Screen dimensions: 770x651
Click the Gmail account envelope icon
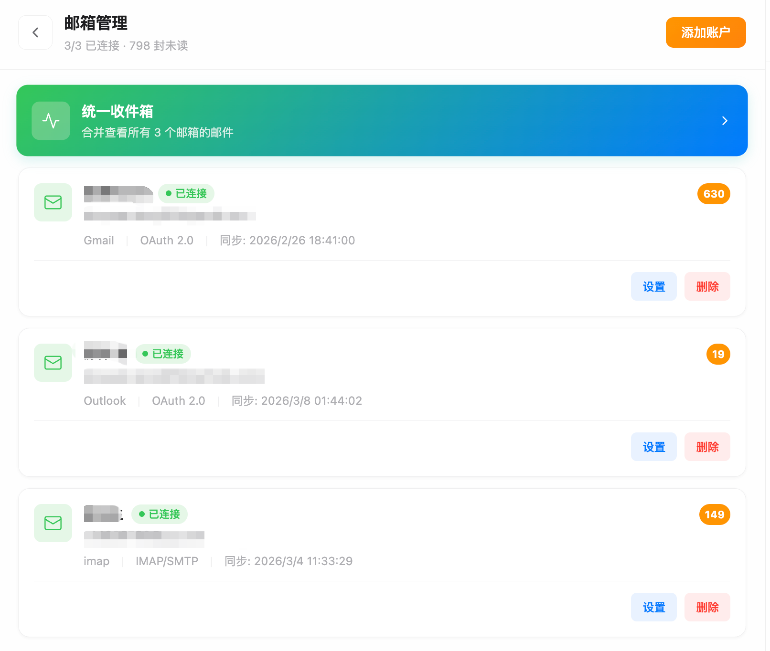click(53, 202)
